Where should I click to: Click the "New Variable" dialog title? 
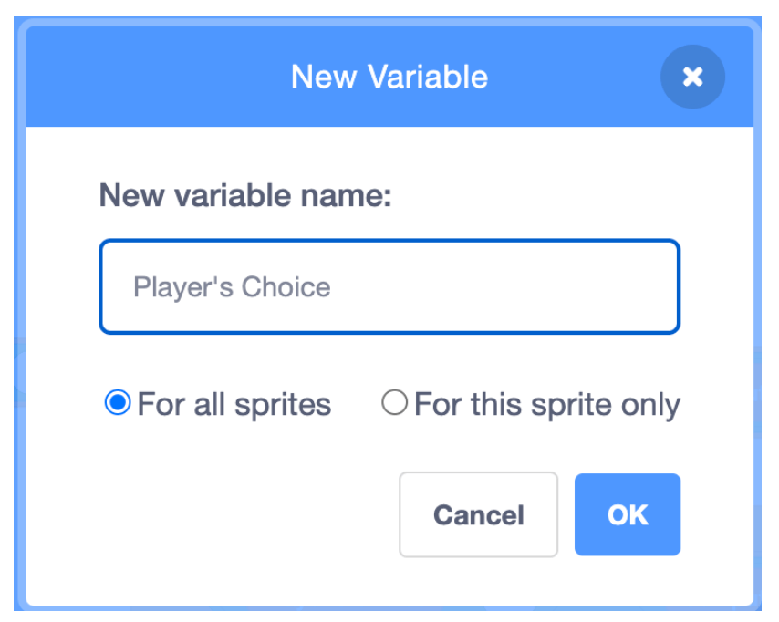pyautogui.click(x=389, y=77)
